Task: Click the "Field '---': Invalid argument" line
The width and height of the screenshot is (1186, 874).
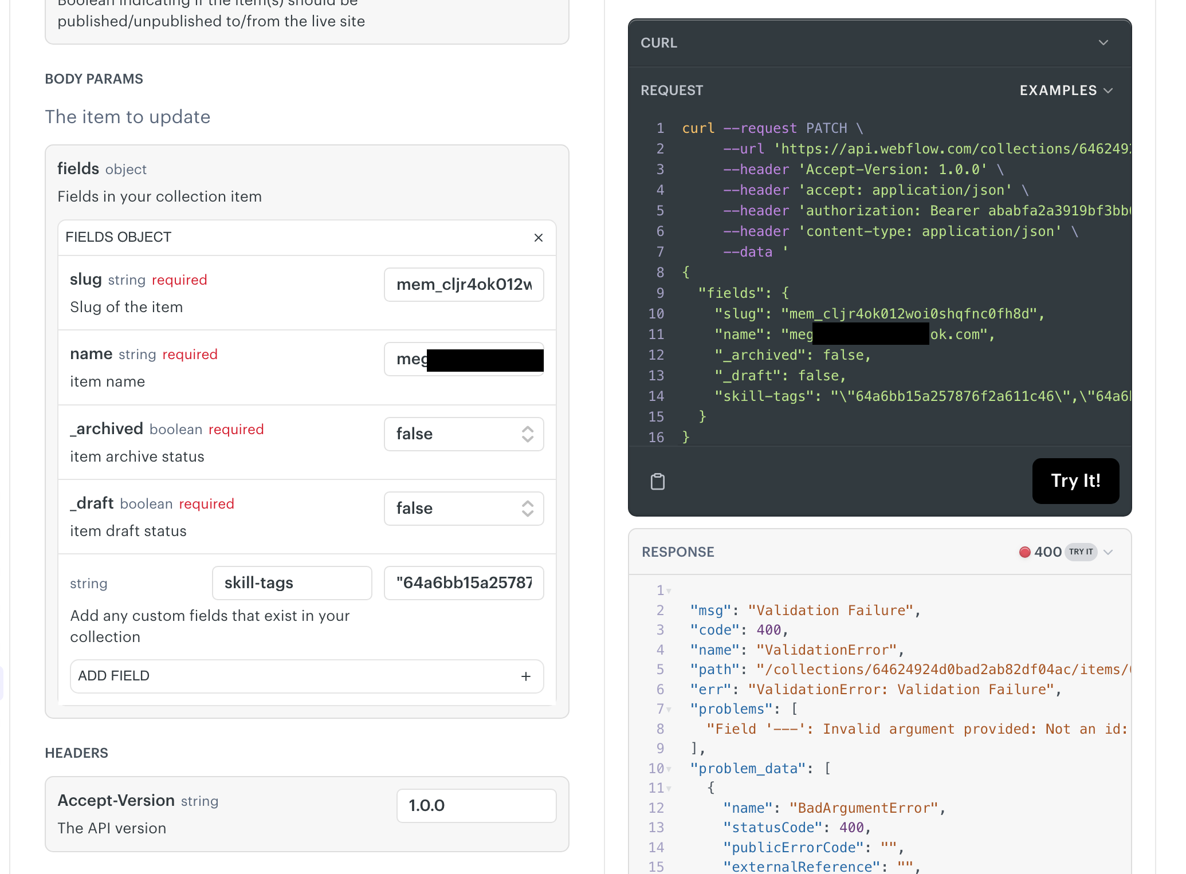Action: [918, 729]
